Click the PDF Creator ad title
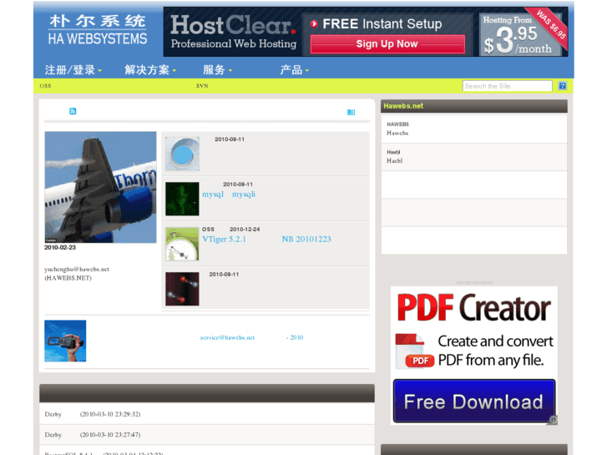 pyautogui.click(x=474, y=308)
